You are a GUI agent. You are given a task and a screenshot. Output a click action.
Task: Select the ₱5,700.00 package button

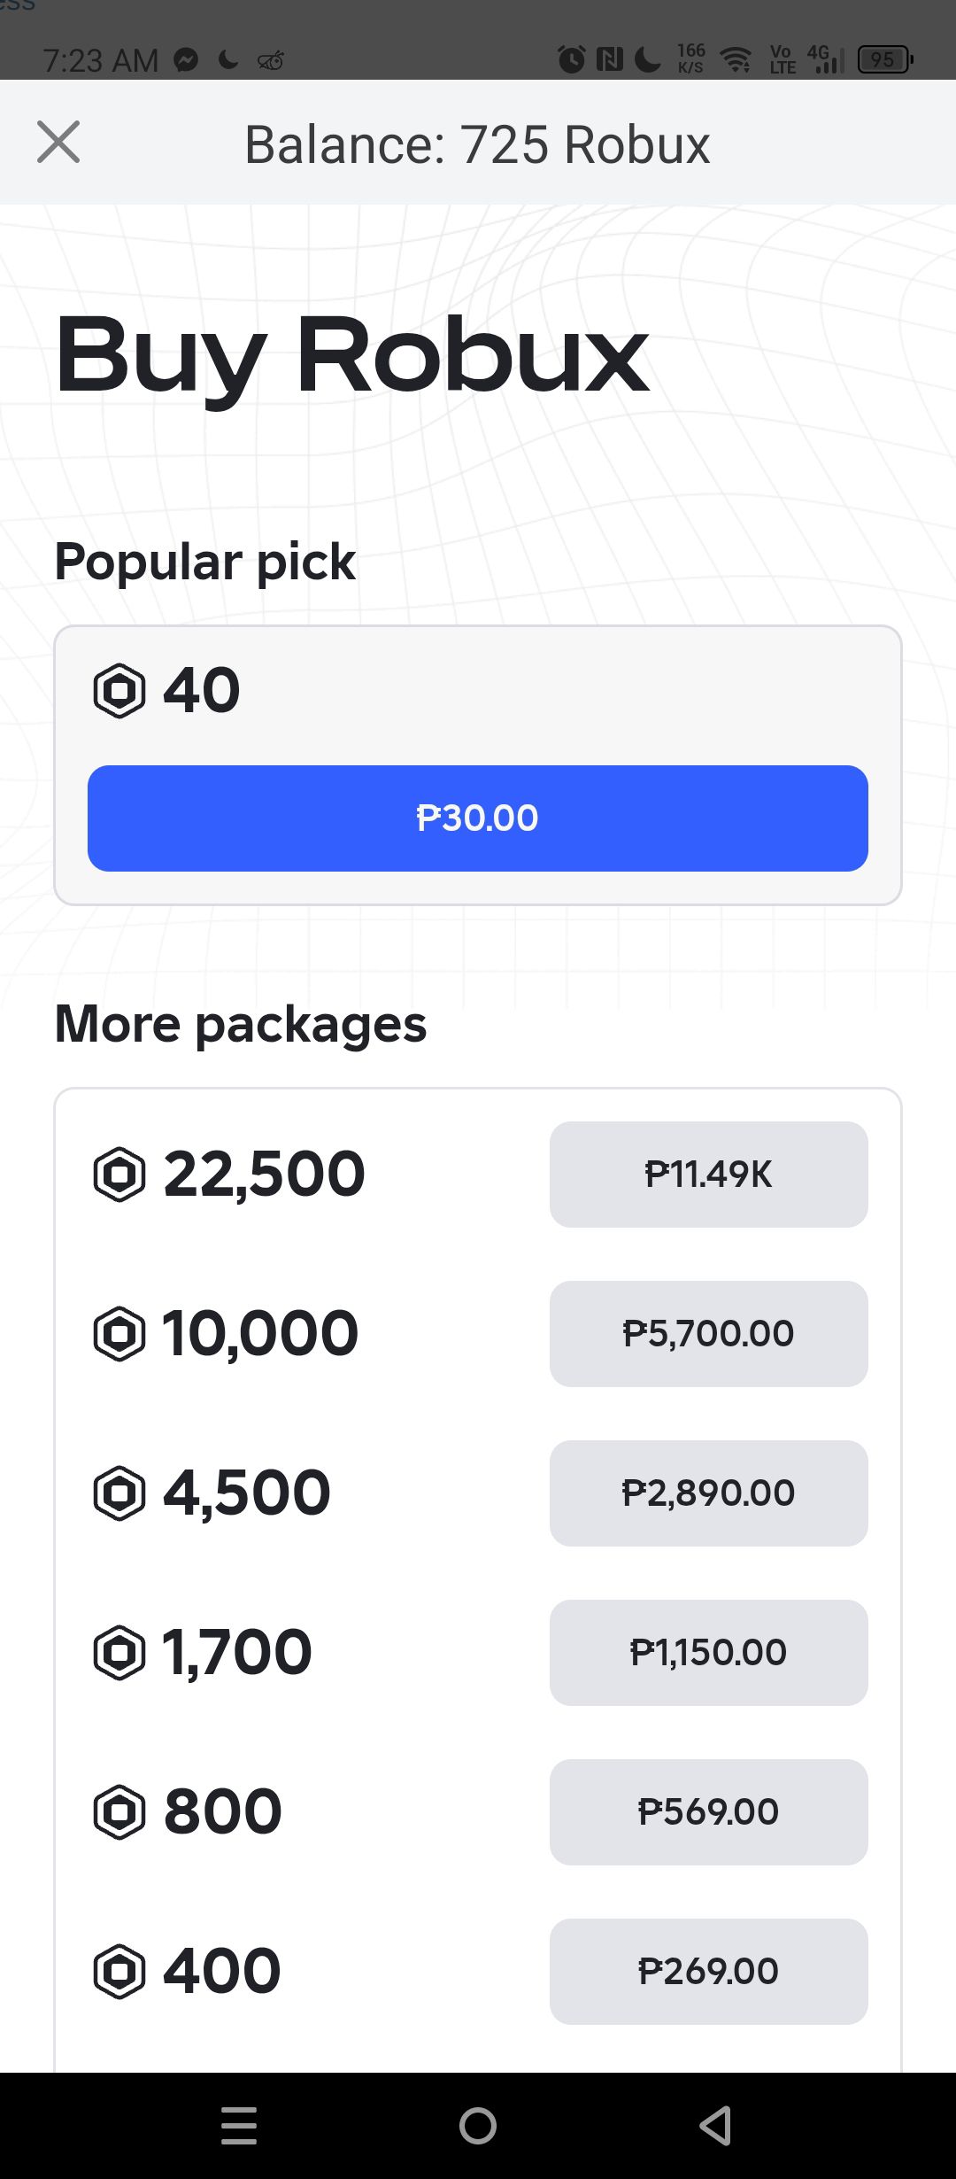[708, 1334]
